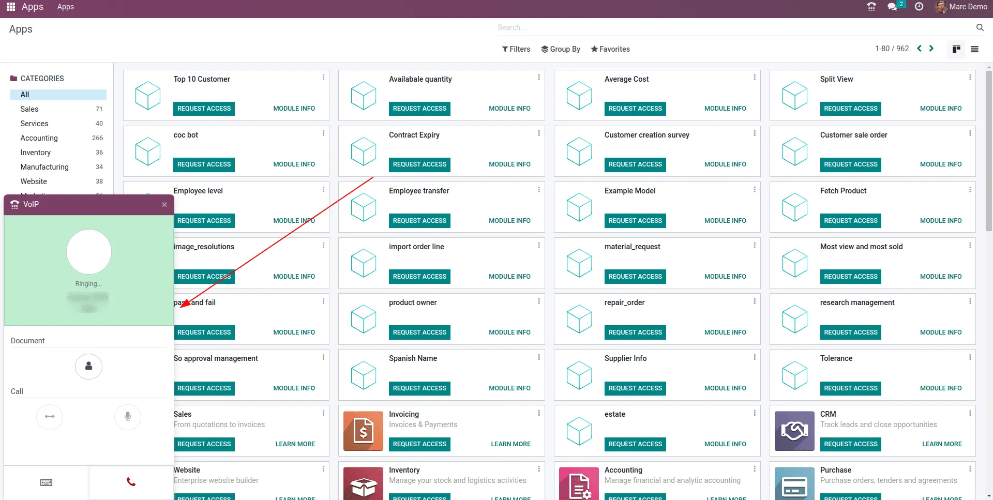Click in the Search input field
993x500 pixels.
click(734, 27)
